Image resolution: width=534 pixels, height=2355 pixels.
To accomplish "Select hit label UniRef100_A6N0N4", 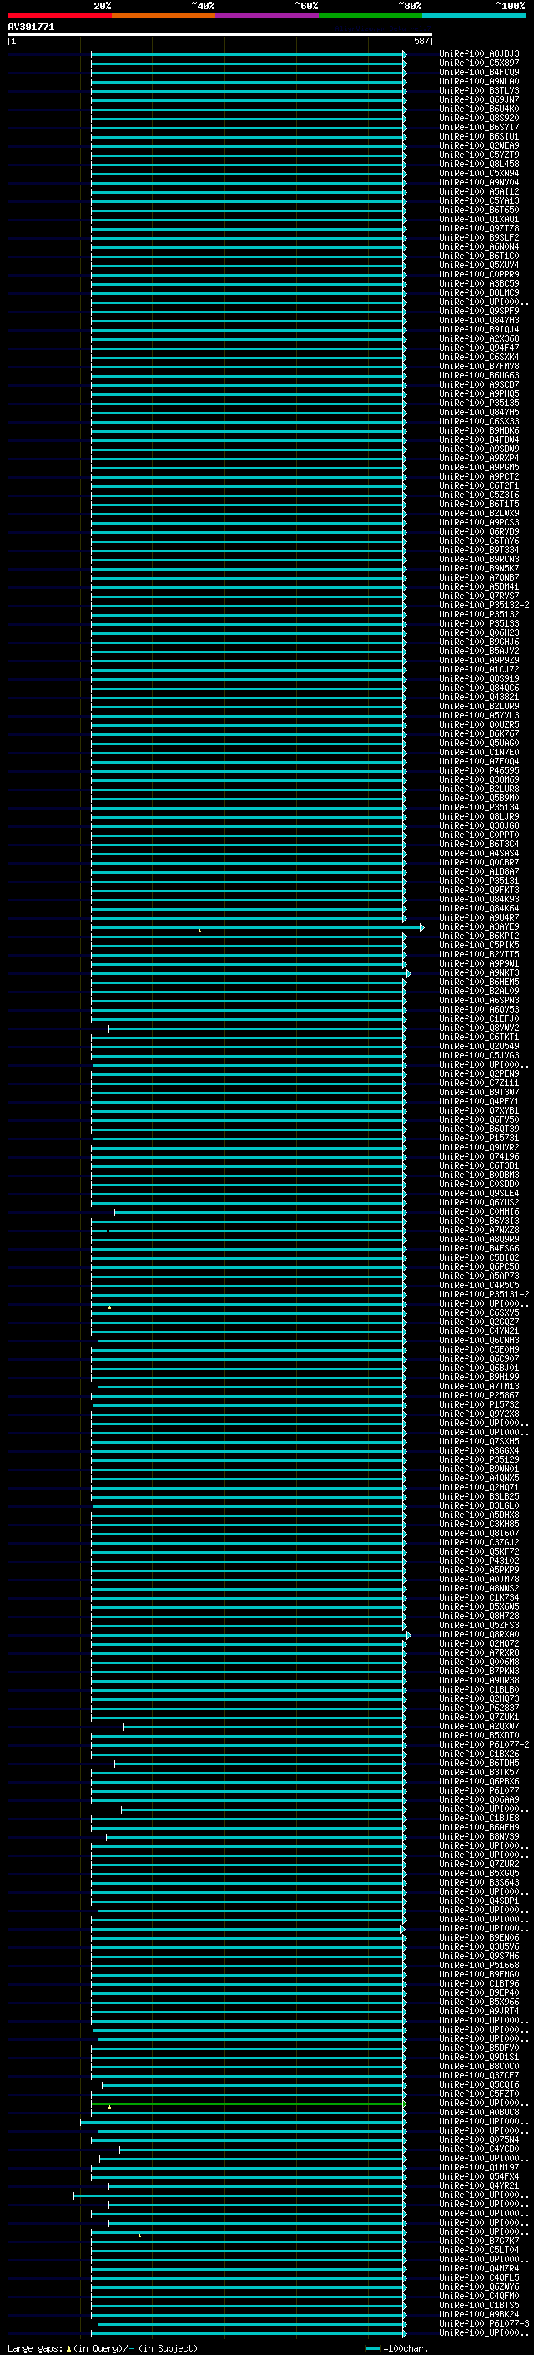I will (x=479, y=246).
